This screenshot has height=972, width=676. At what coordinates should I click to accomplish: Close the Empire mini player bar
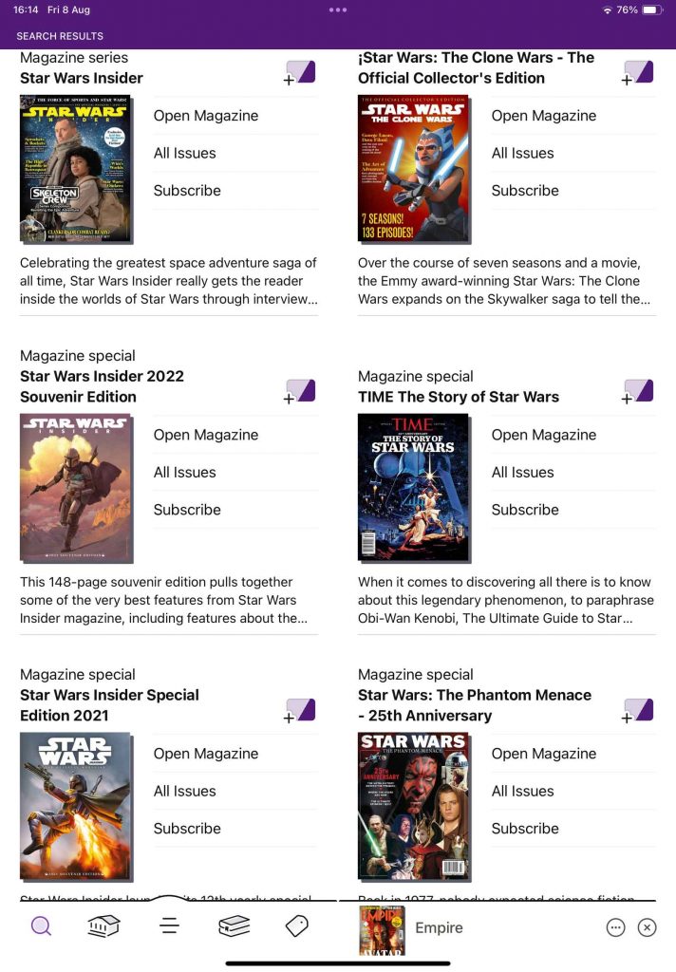647,927
